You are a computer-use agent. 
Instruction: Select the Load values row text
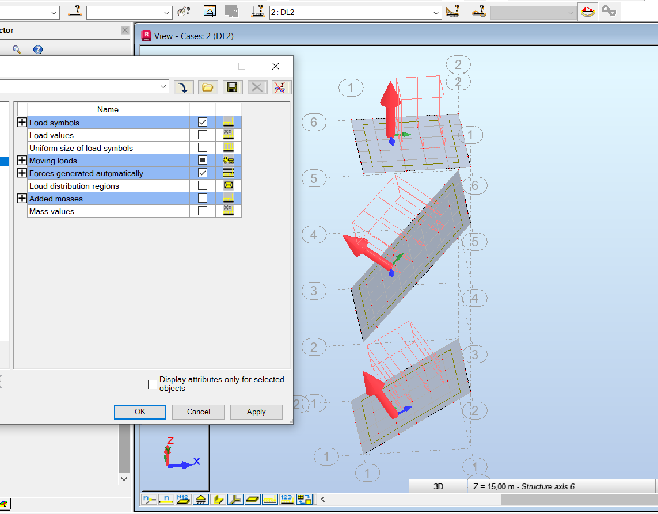click(52, 135)
